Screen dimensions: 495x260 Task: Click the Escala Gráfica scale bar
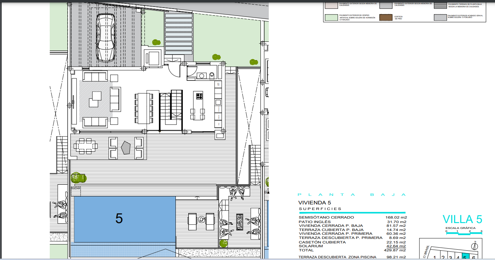[463, 233]
